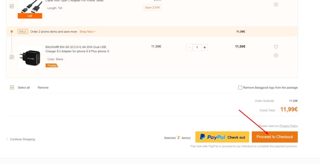Add BlitzWolf charger to wishlist heart icon

[x=276, y=47]
